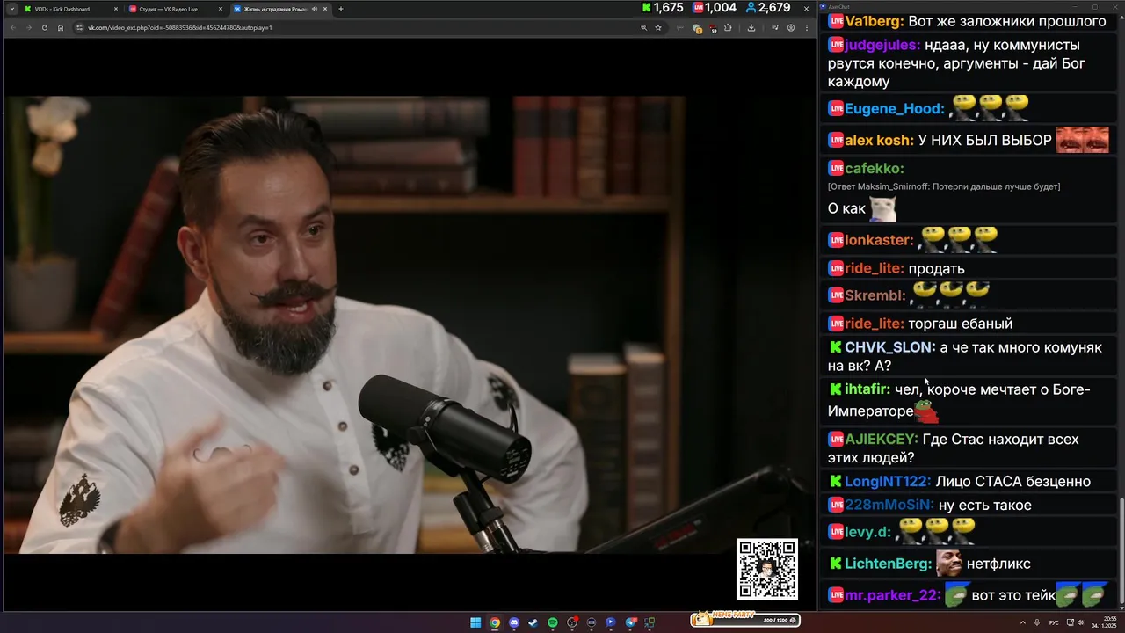Open CHVK_SLON's chat username
This screenshot has width=1125, height=633.
(x=890, y=347)
